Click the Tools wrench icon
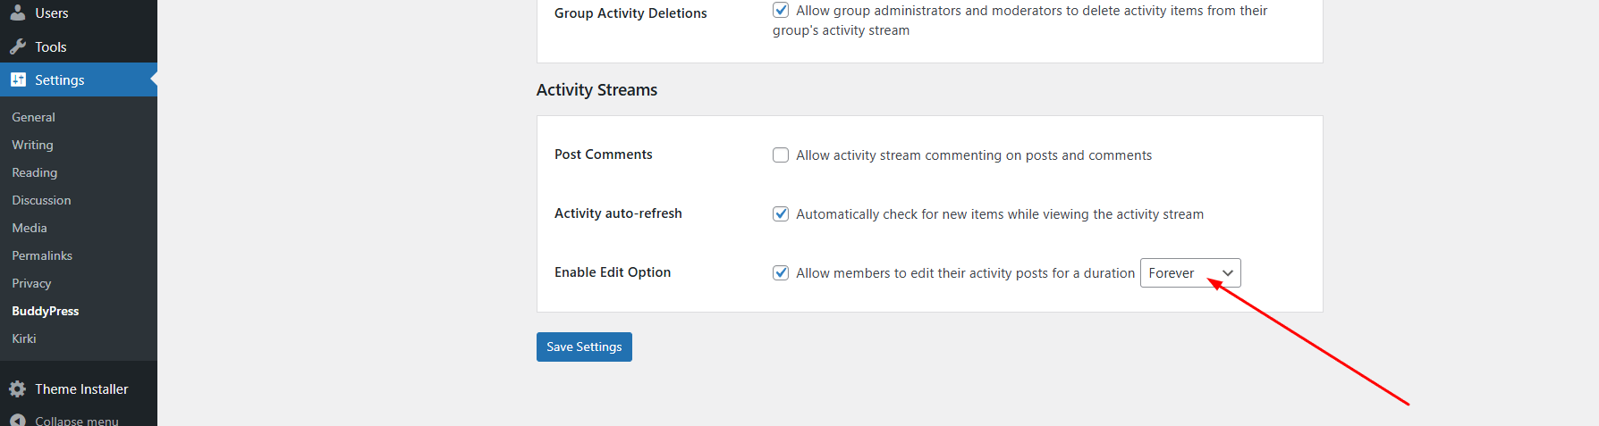The image size is (1599, 426). [18, 46]
